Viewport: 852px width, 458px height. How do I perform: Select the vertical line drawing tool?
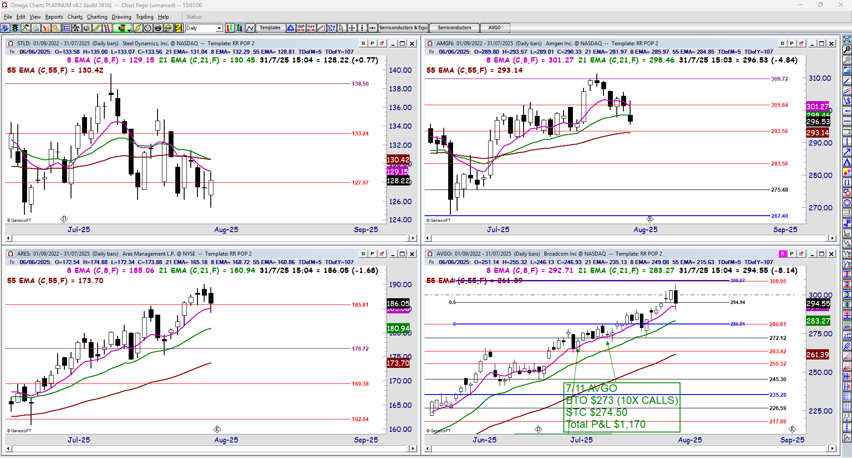[x=847, y=142]
